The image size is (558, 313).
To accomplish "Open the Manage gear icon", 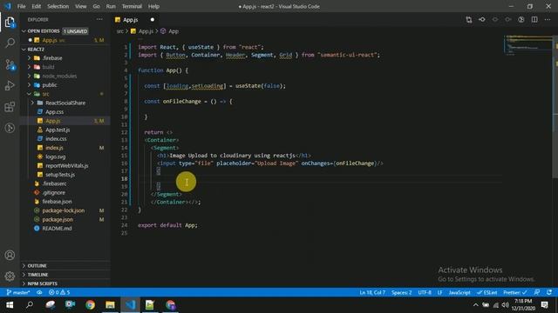I will [10, 276].
